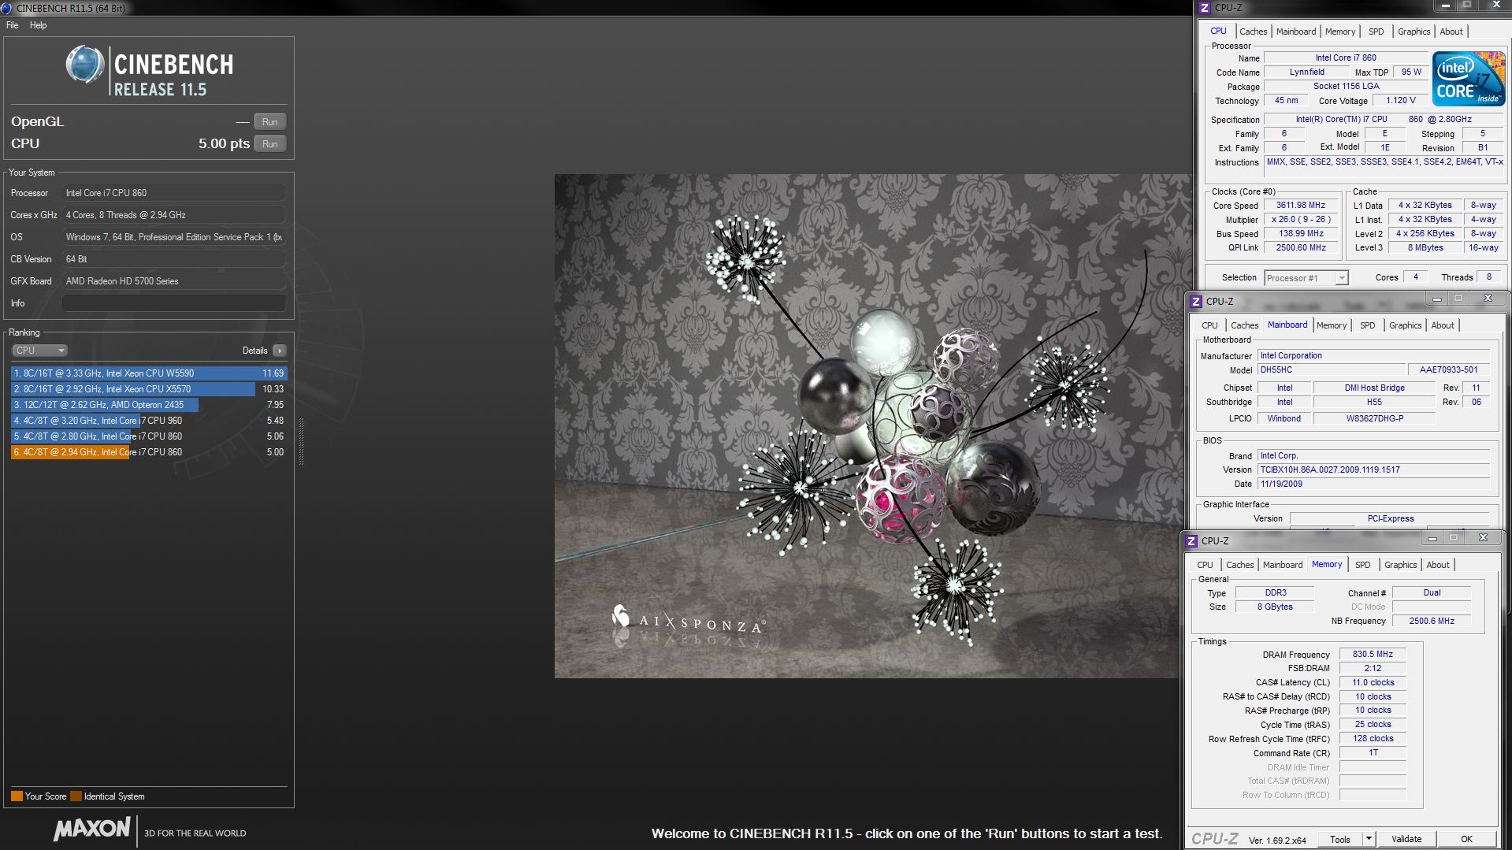Select Core i7 960 ranking entry

pos(149,421)
